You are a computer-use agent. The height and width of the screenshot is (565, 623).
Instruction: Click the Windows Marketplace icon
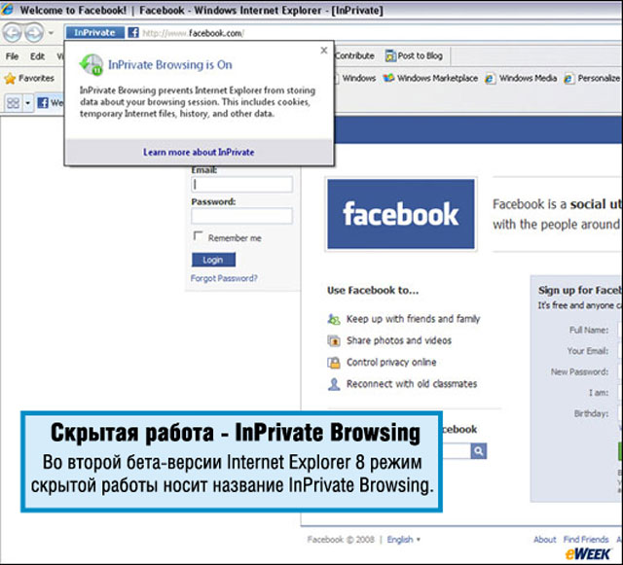(388, 78)
